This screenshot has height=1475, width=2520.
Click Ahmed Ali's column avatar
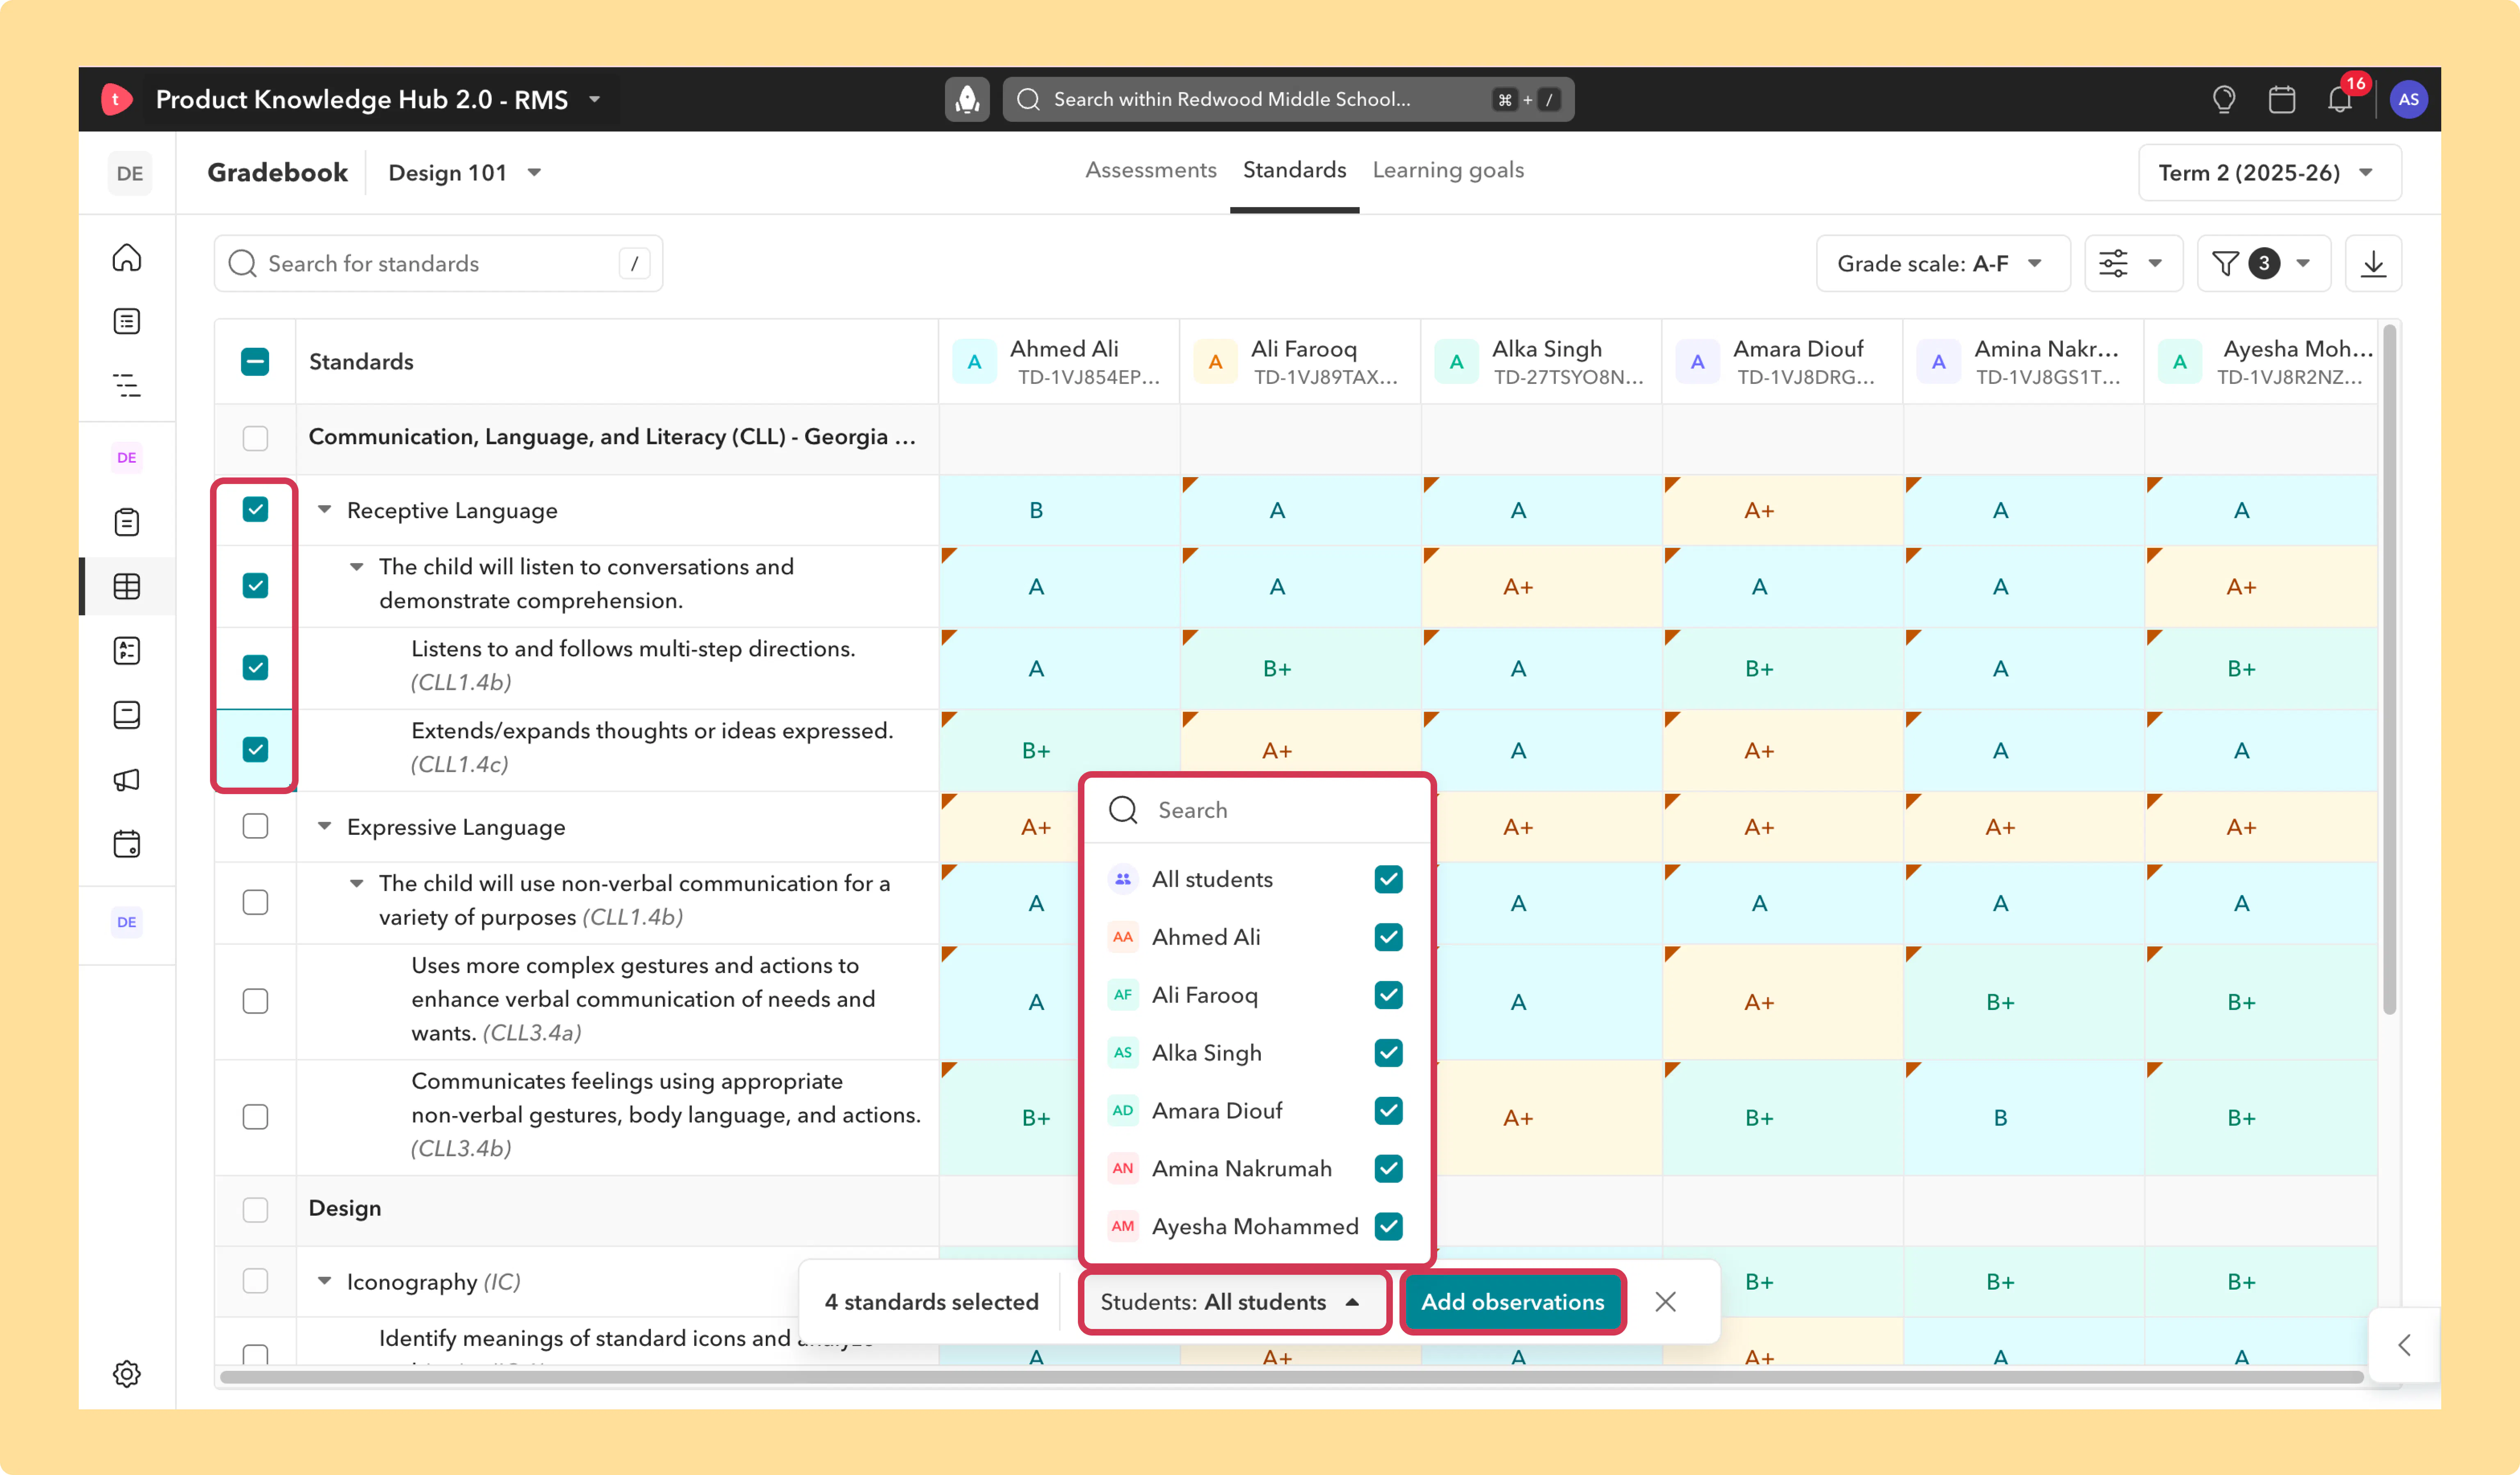tap(974, 362)
